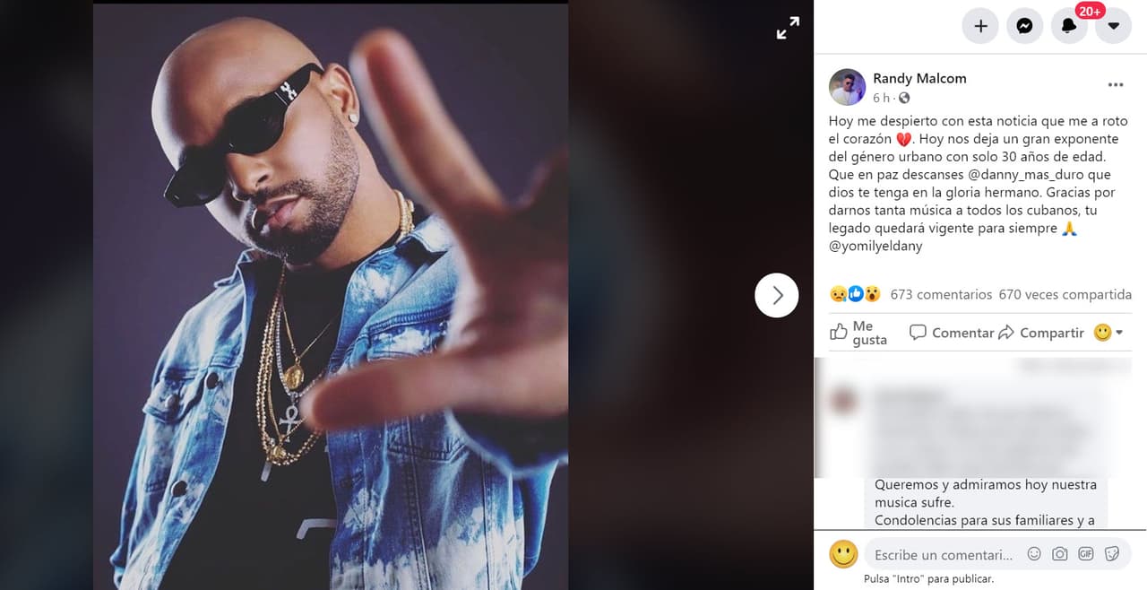Open the account dropdown arrow in top bar

coord(1113,25)
